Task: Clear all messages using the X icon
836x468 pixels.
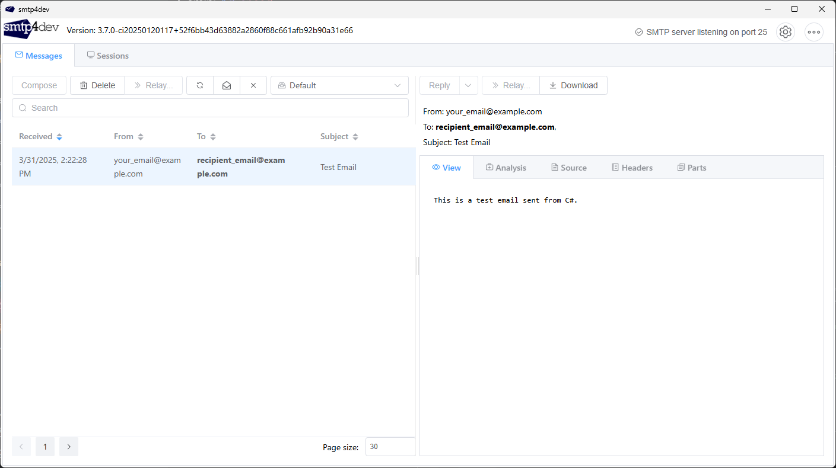Action: click(x=253, y=85)
